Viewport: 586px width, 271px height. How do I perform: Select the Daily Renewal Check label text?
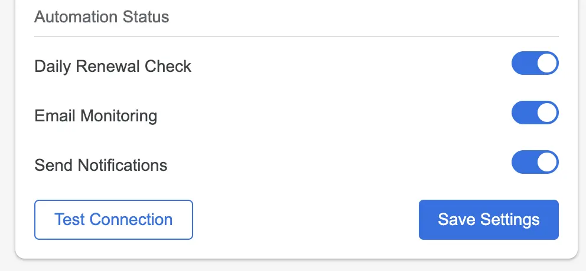(x=113, y=67)
